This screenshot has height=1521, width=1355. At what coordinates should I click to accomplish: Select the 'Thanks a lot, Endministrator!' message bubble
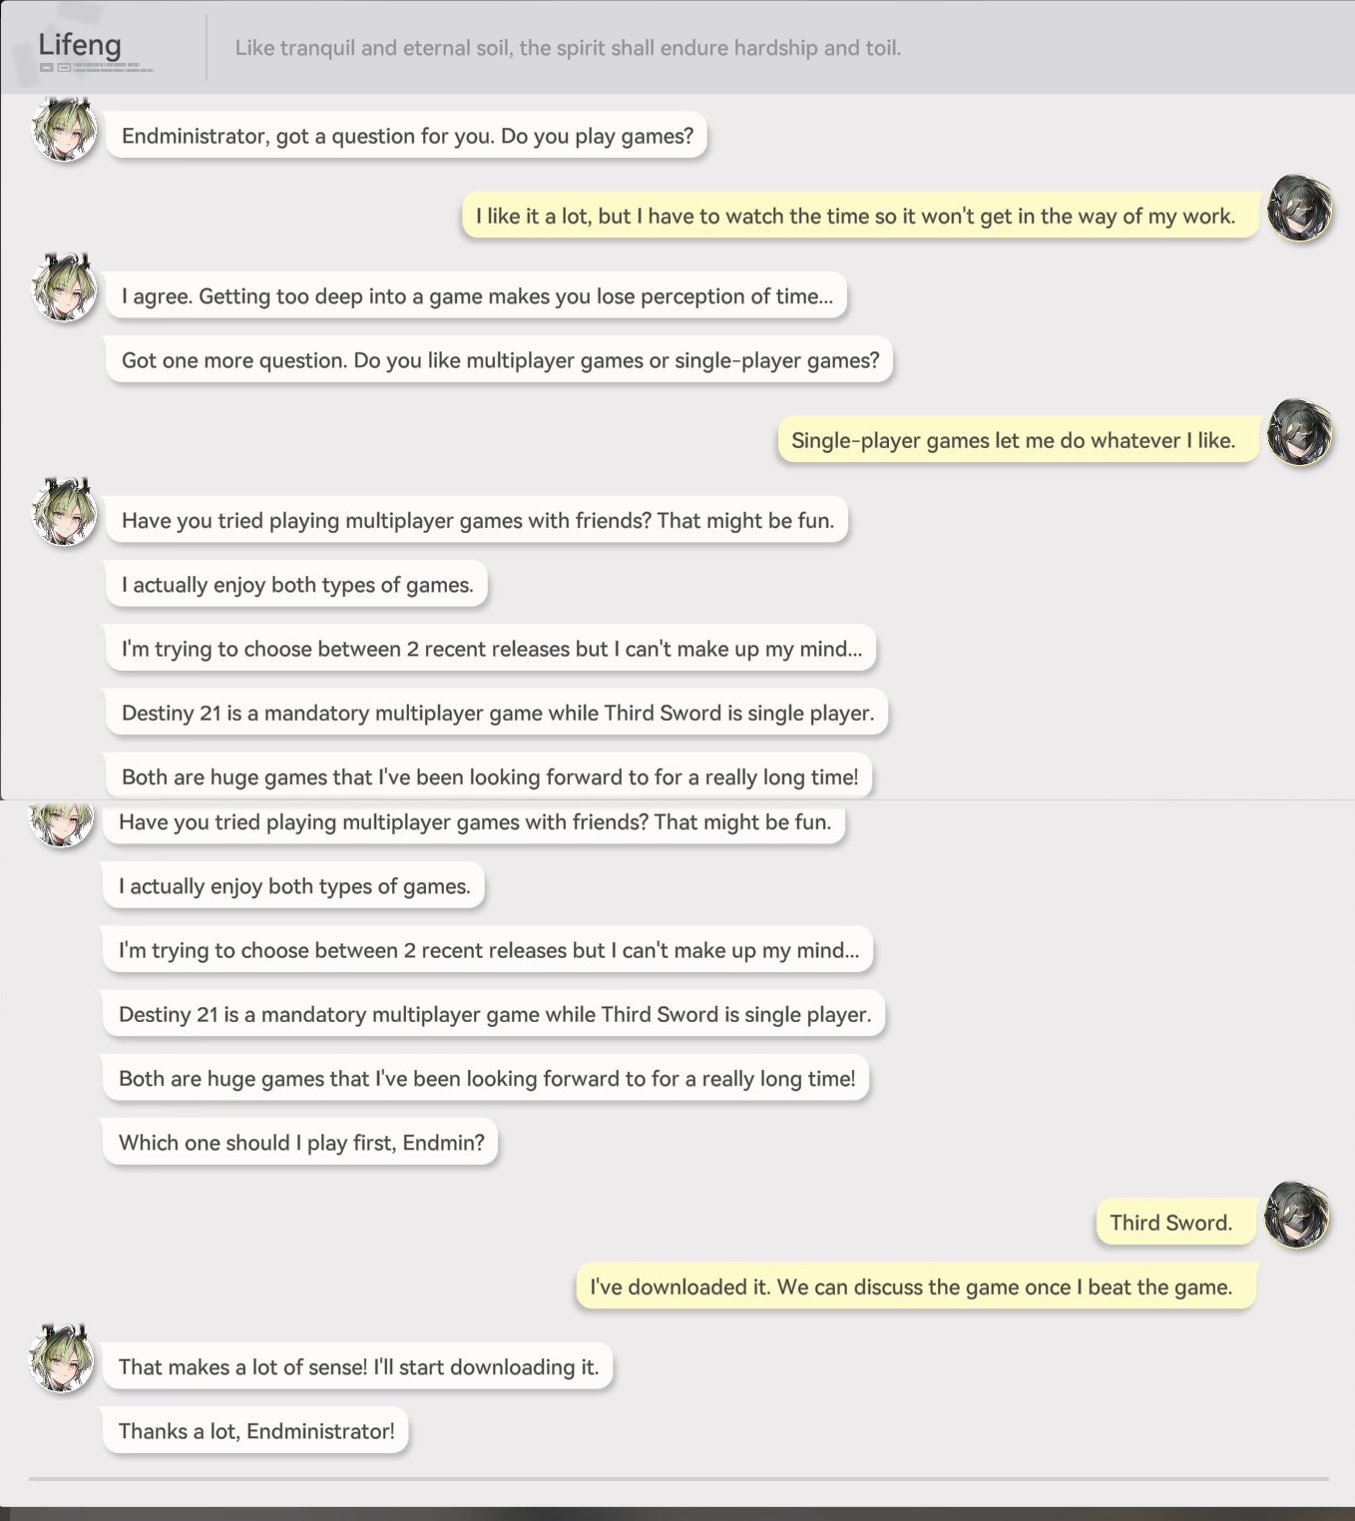click(255, 1431)
